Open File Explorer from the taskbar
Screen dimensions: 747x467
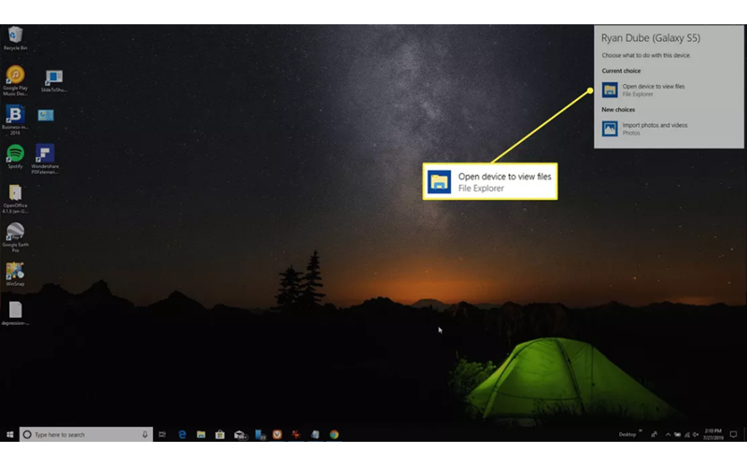coord(201,434)
